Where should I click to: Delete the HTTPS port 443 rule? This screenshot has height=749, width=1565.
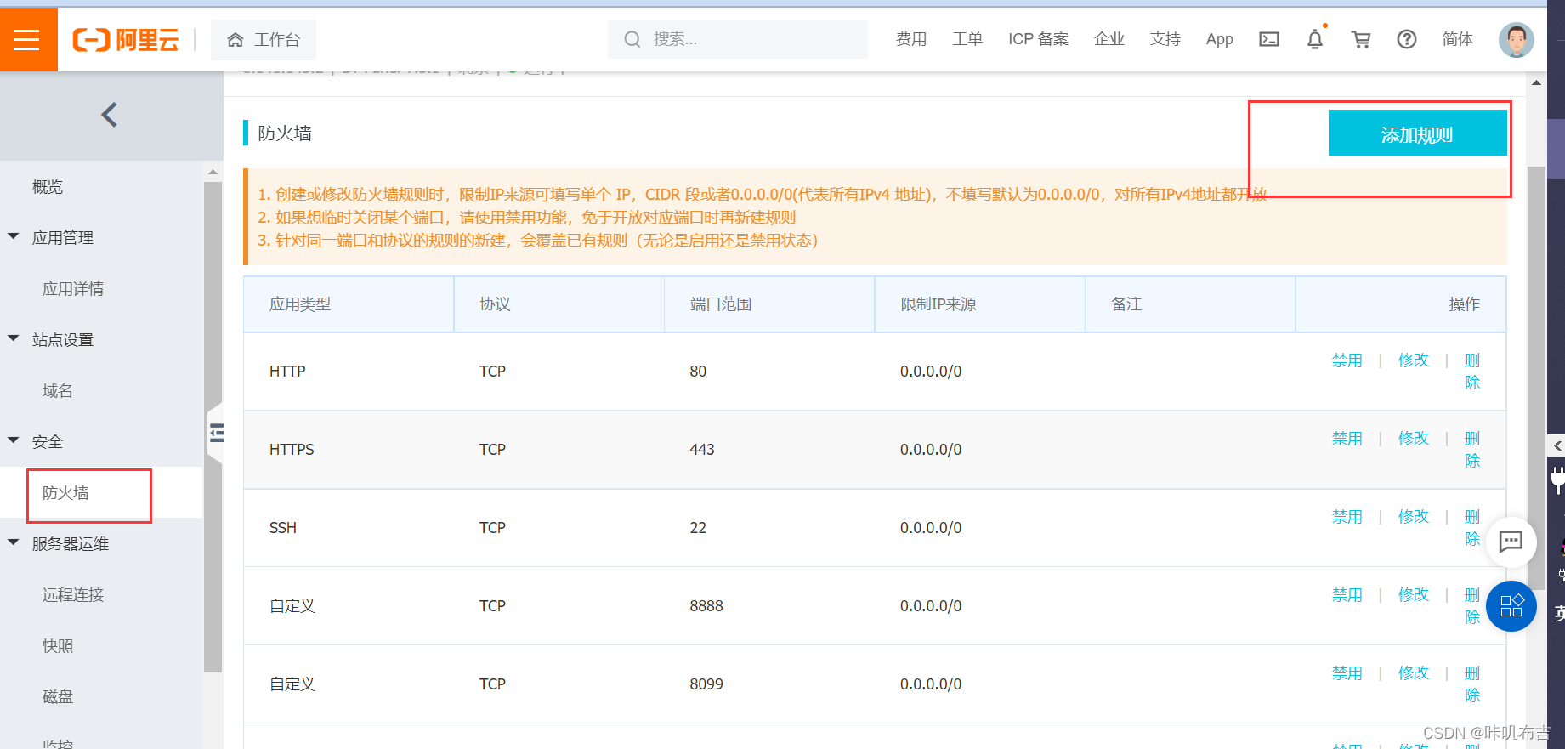(1472, 450)
